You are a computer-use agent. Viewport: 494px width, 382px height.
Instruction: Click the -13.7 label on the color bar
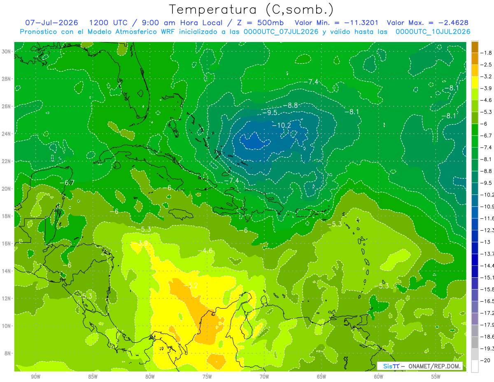coord(488,253)
